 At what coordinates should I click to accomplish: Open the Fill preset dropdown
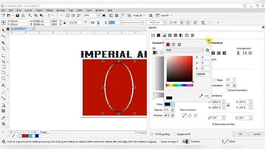pos(161,53)
